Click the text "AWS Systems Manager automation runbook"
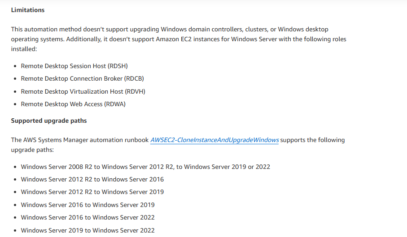 79,140
